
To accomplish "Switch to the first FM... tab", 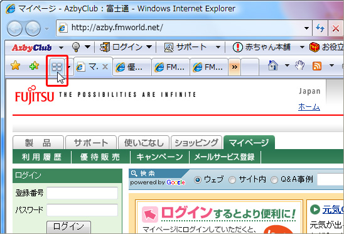I will 171,67.
